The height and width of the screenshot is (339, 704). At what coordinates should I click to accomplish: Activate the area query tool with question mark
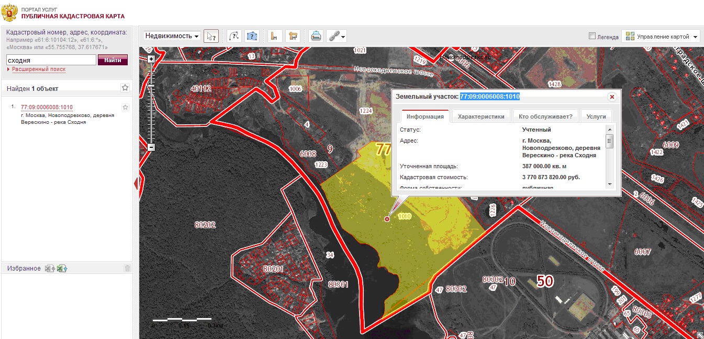click(252, 36)
